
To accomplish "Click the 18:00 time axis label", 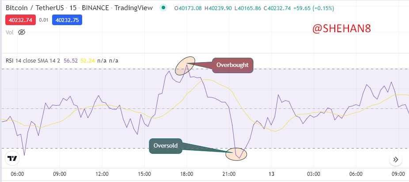I will click(x=186, y=174).
